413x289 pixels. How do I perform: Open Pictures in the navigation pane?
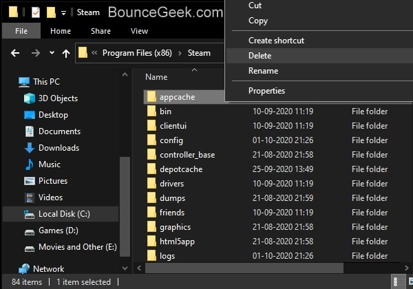[53, 181]
